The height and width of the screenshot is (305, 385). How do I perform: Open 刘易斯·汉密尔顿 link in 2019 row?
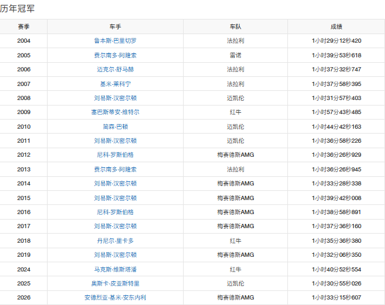115,255
